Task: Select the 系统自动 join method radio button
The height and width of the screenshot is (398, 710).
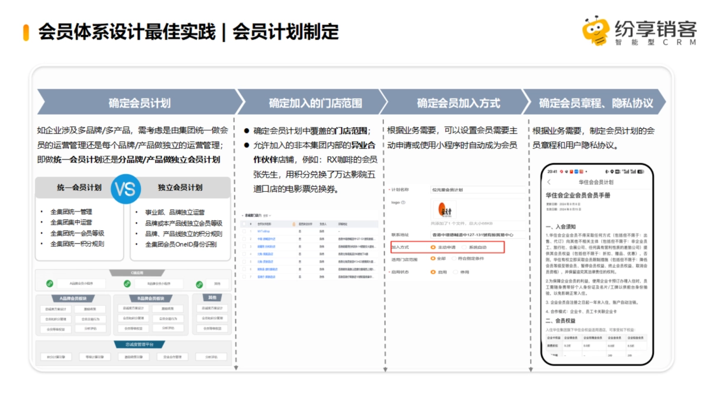Action: pos(464,247)
